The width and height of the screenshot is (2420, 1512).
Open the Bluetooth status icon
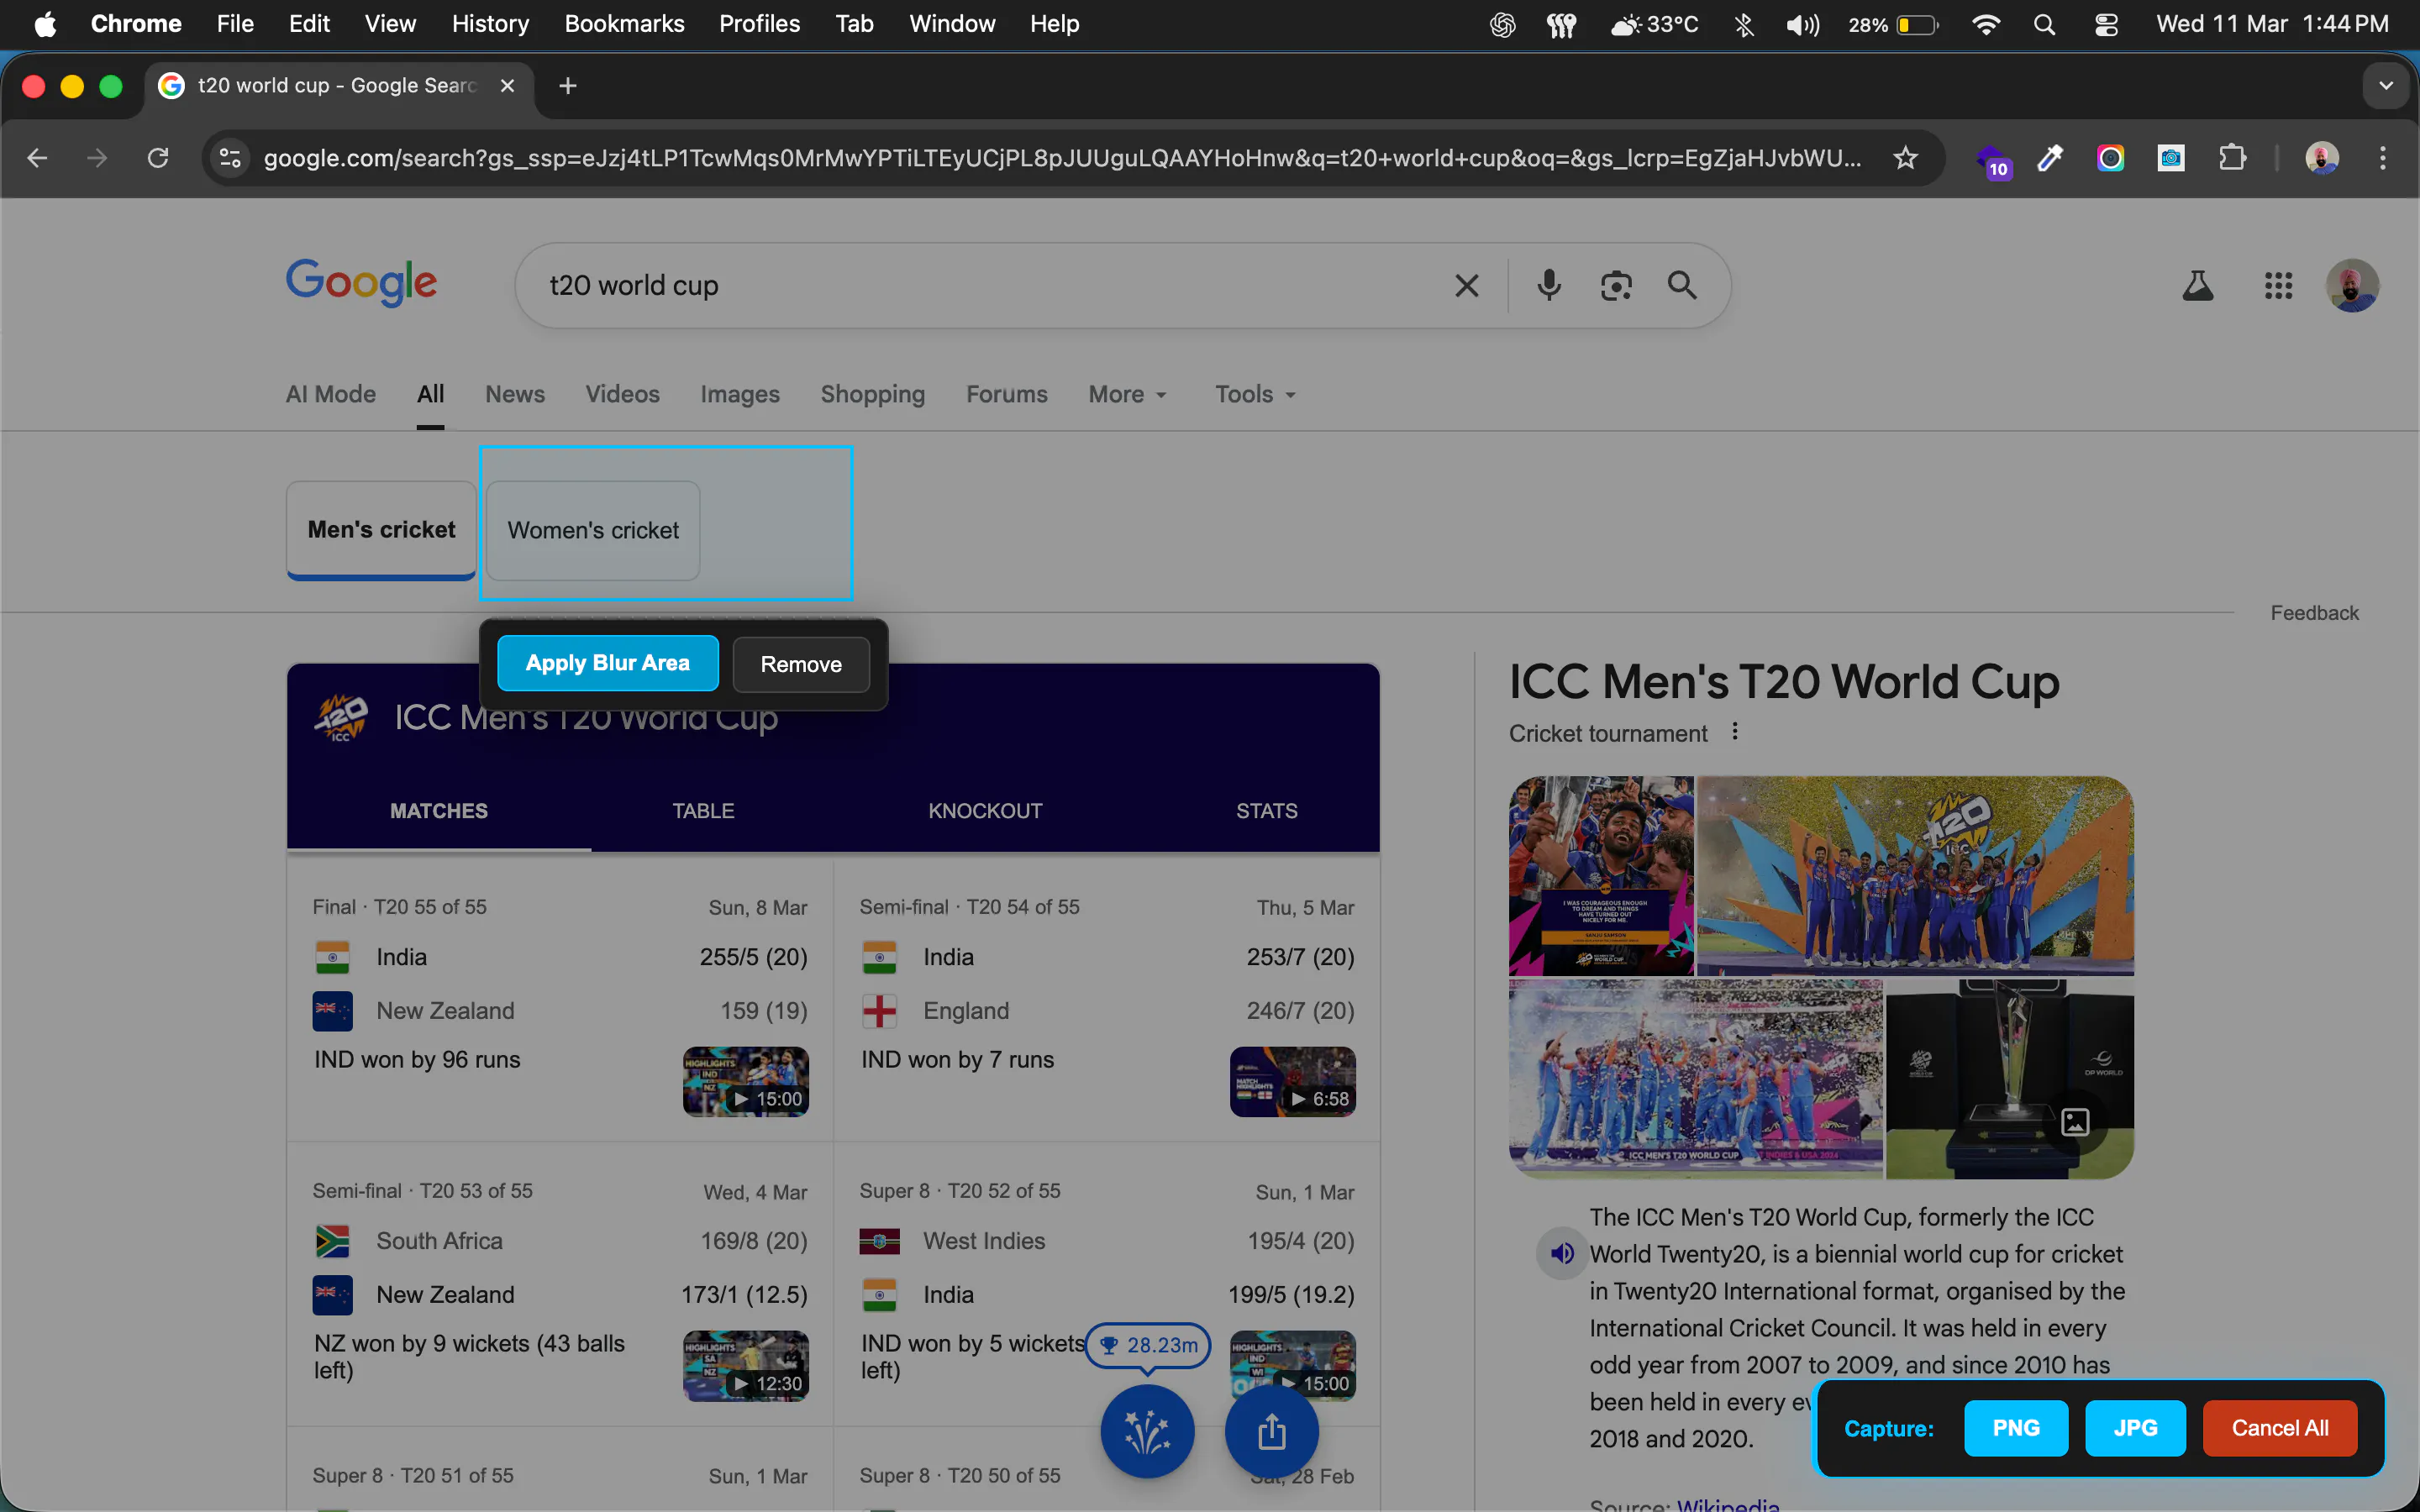click(1744, 24)
